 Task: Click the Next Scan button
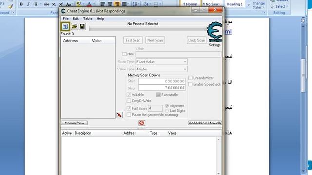155,40
